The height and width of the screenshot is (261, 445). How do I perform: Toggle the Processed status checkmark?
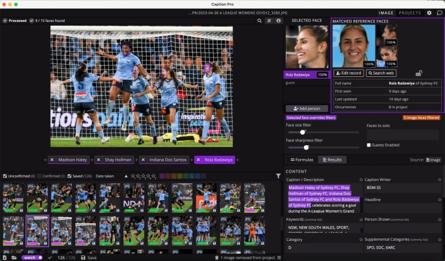click(x=5, y=21)
